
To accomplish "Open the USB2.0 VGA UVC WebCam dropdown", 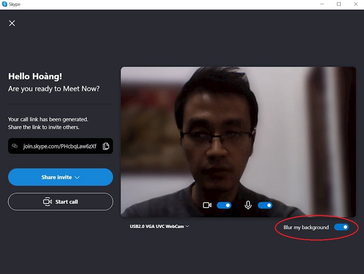I will pyautogui.click(x=159, y=226).
